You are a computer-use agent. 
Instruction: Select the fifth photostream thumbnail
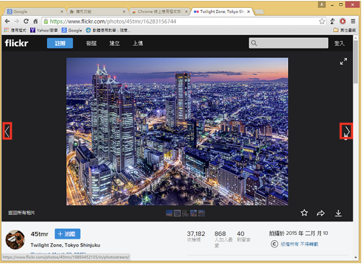pyautogui.click(x=201, y=213)
